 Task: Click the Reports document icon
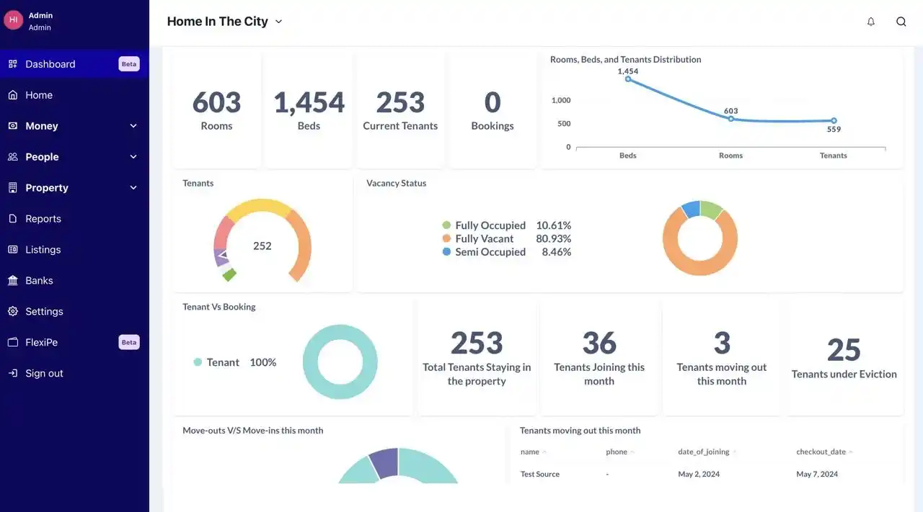coord(13,219)
